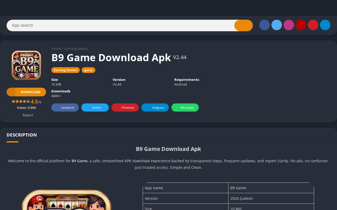Click the DOWNLOAD button
This screenshot has width=337, height=210.
point(26,92)
